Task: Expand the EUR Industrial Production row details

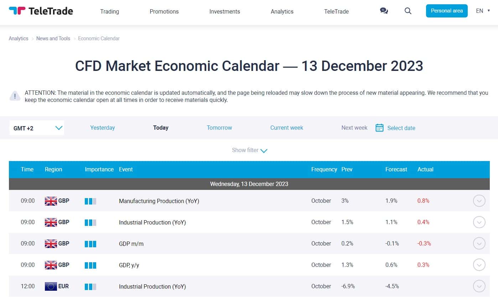Action: click(479, 286)
